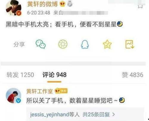Click the jessis_yejinhand replier name
Screen dimensions: 149x121
coord(50,114)
